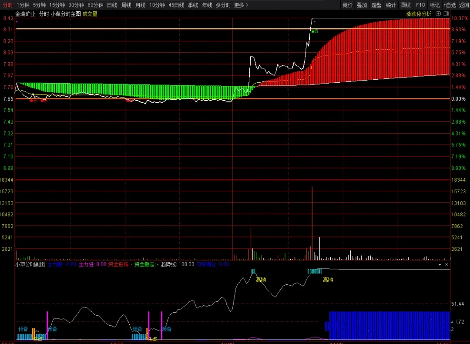
Task: Click the first 高抛 signal label
Action: click(261, 280)
